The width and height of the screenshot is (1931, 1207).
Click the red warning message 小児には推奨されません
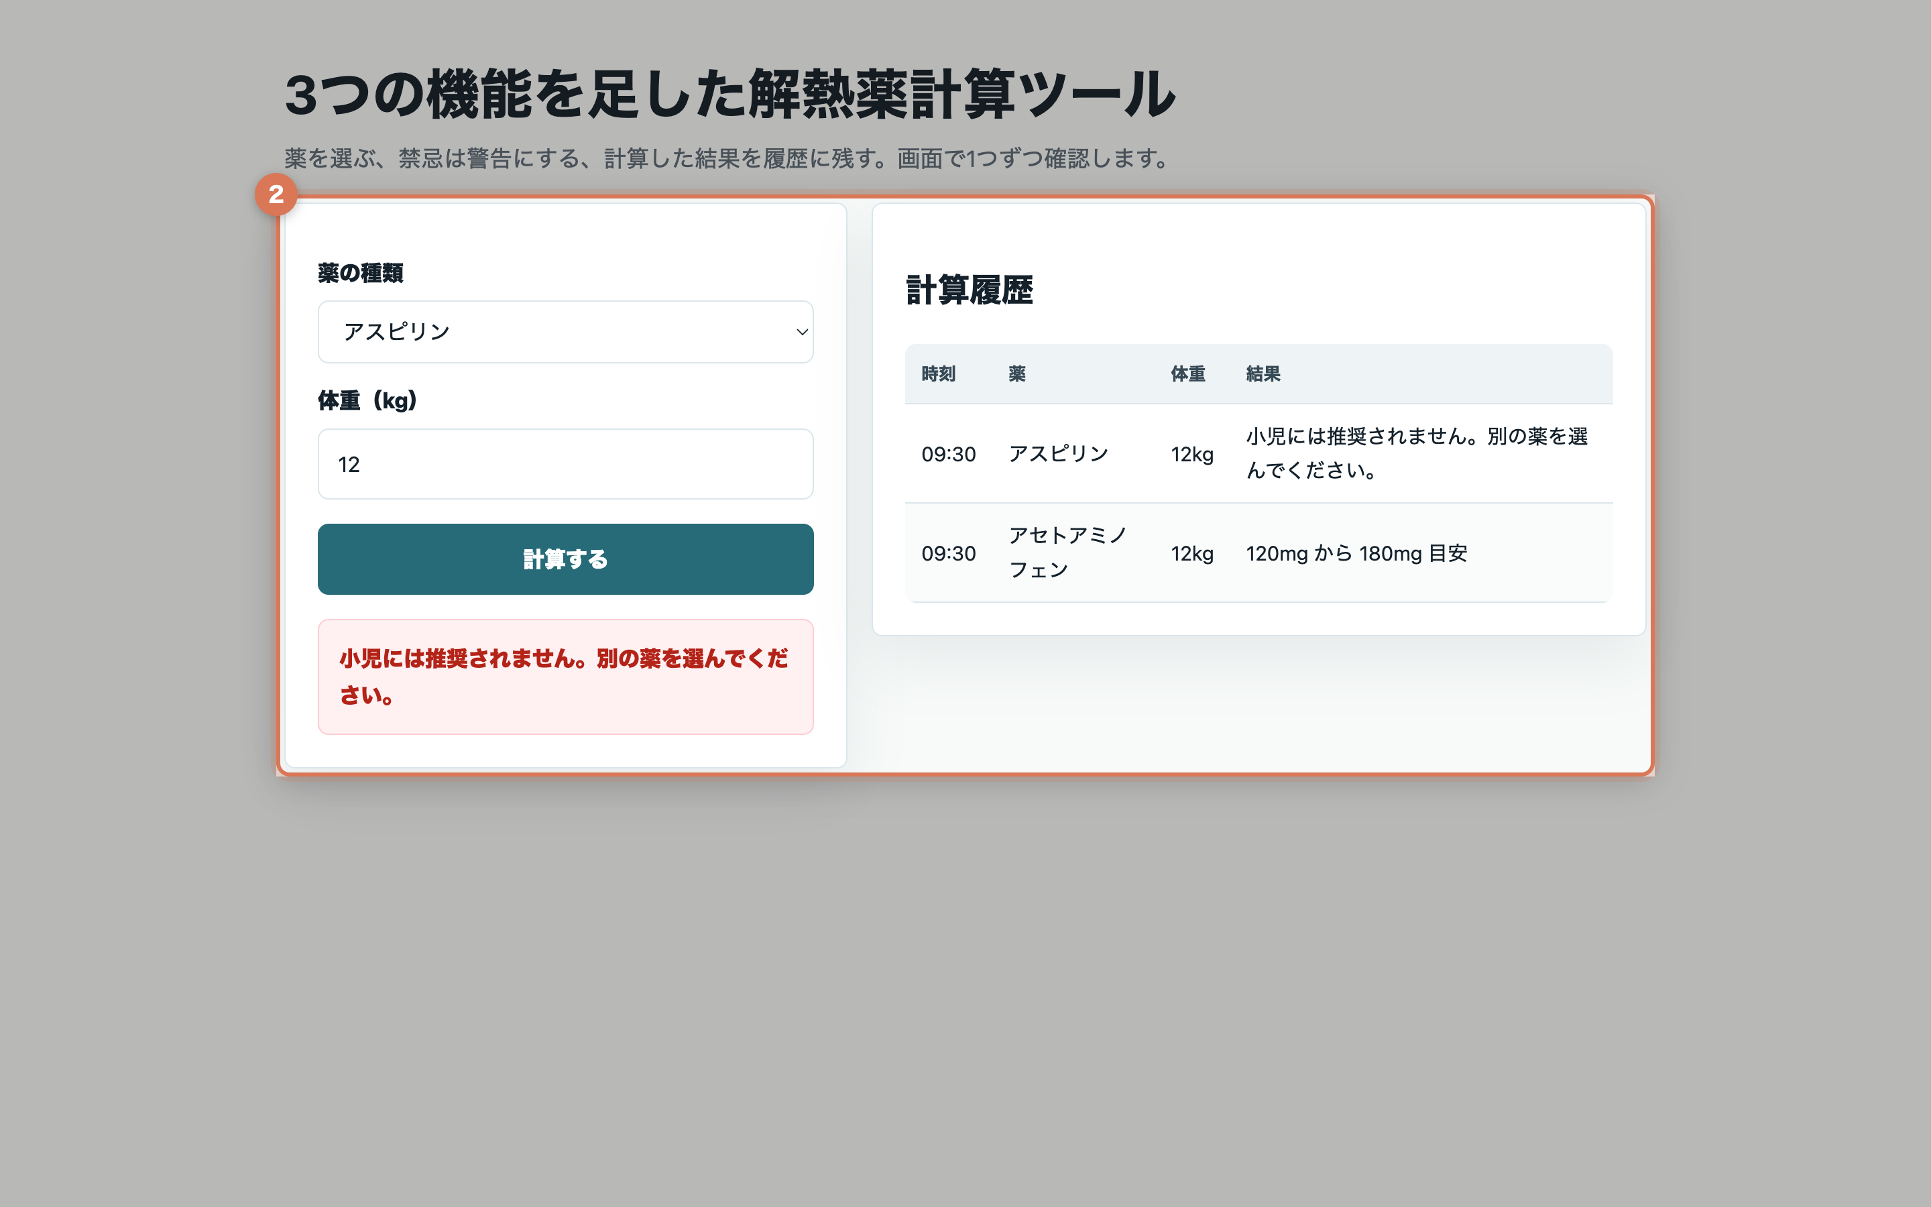tap(565, 676)
